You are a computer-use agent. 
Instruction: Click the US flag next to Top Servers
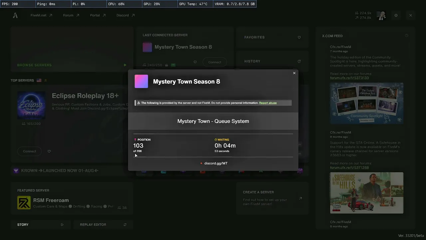(x=39, y=80)
